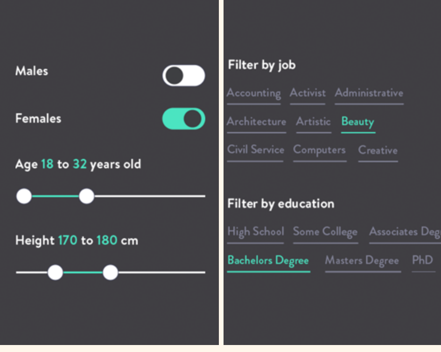Pick the Administrative job filter
This screenshot has height=352, width=441.
pyautogui.click(x=369, y=93)
